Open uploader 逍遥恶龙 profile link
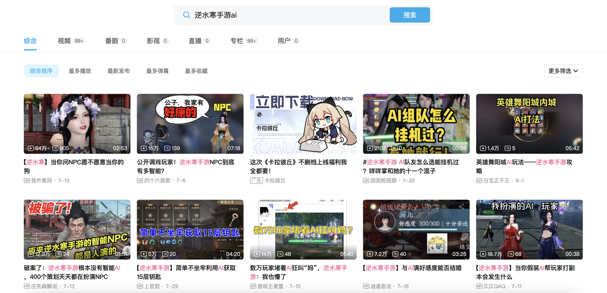 [382, 286]
